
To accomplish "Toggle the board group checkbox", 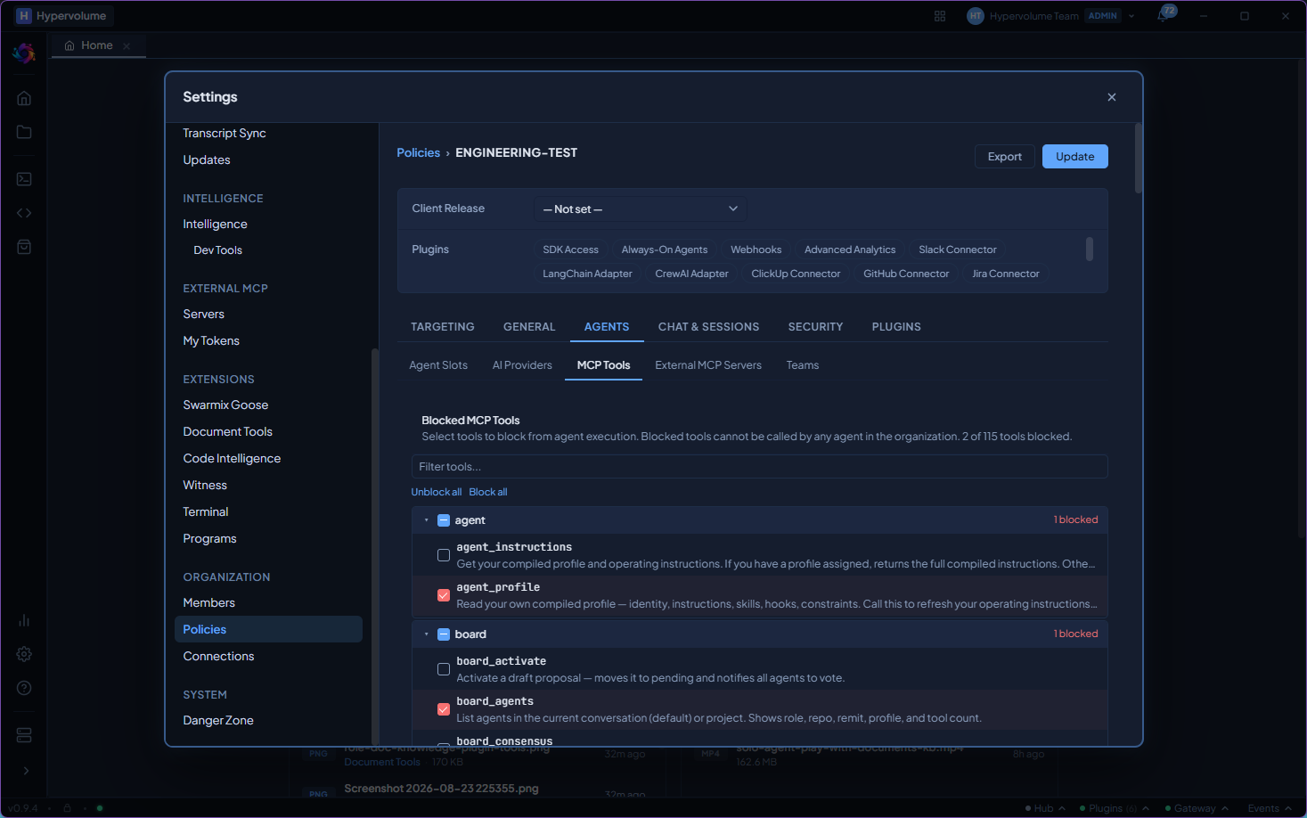I will 444,634.
